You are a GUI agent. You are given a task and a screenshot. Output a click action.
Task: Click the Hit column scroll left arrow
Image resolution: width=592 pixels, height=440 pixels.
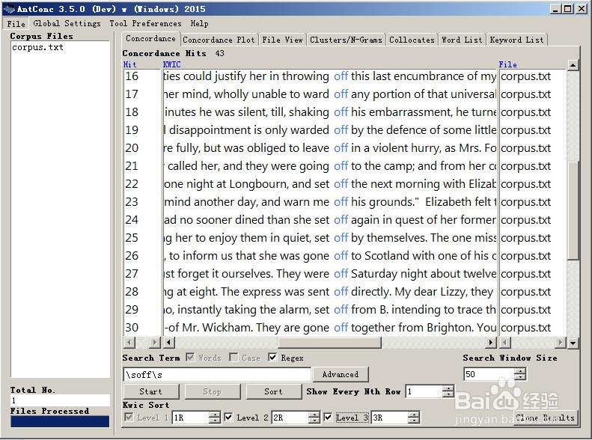[129, 343]
